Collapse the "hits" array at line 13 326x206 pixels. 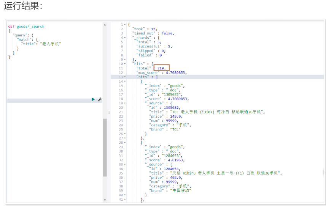point(125,77)
